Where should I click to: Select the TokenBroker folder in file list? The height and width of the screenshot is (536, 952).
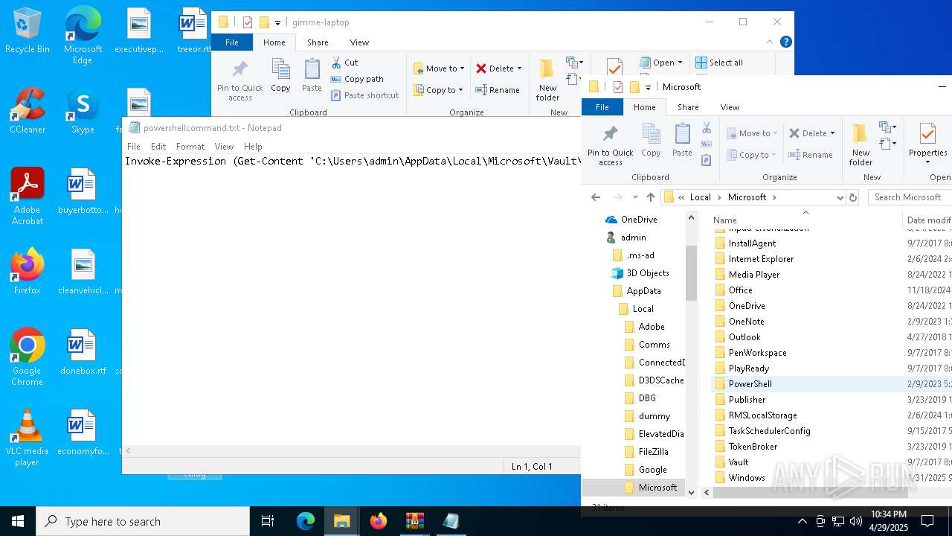click(x=753, y=447)
